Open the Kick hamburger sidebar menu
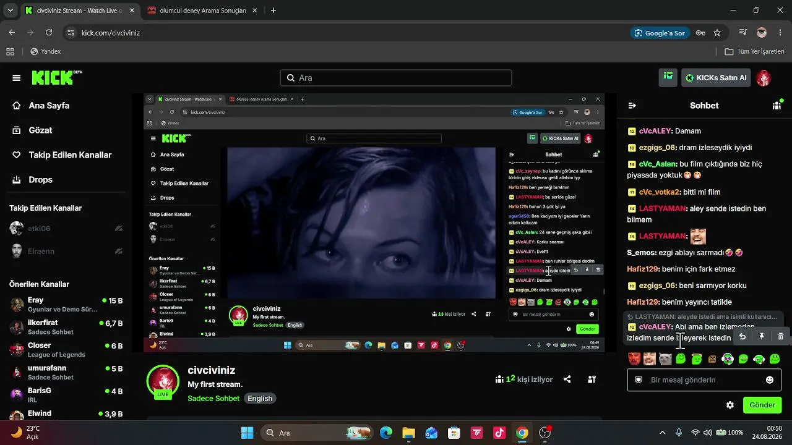 (17, 78)
